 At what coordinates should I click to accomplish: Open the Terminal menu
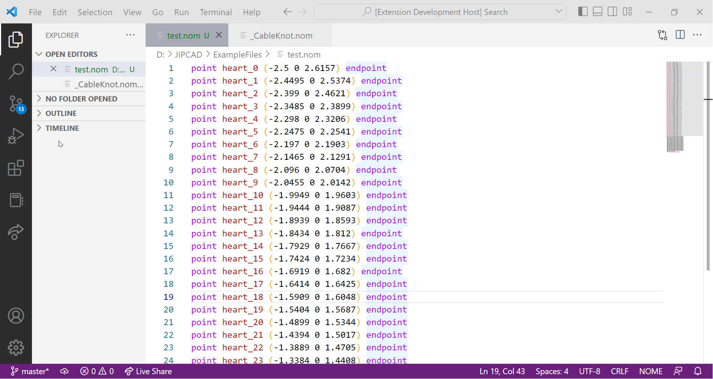click(216, 12)
